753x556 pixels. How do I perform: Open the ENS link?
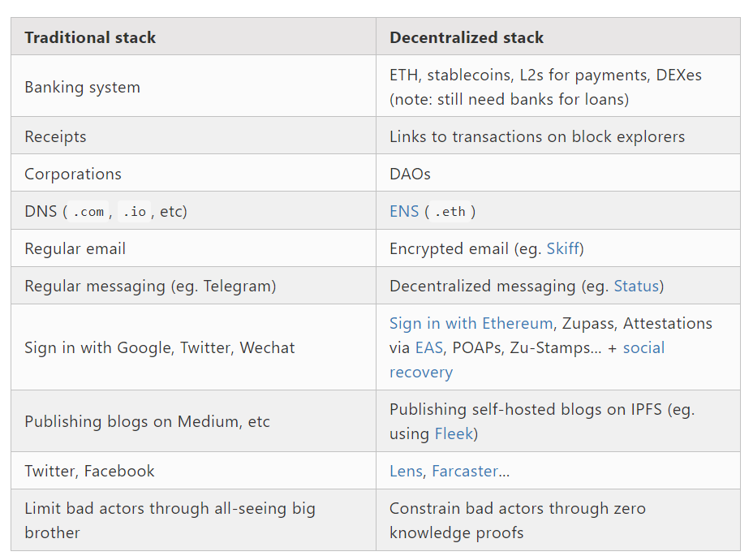tap(403, 211)
